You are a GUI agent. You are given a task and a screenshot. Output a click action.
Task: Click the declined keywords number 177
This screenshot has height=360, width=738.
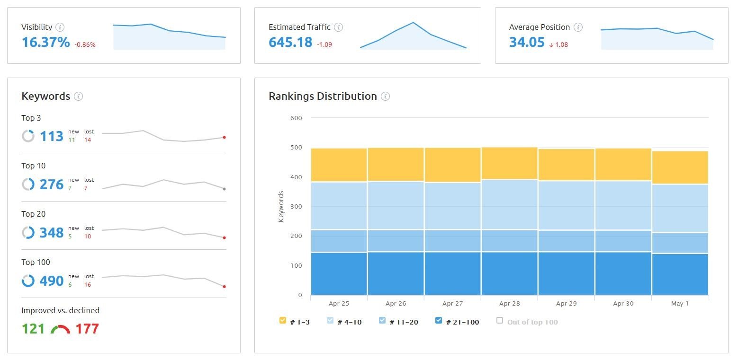[87, 328]
